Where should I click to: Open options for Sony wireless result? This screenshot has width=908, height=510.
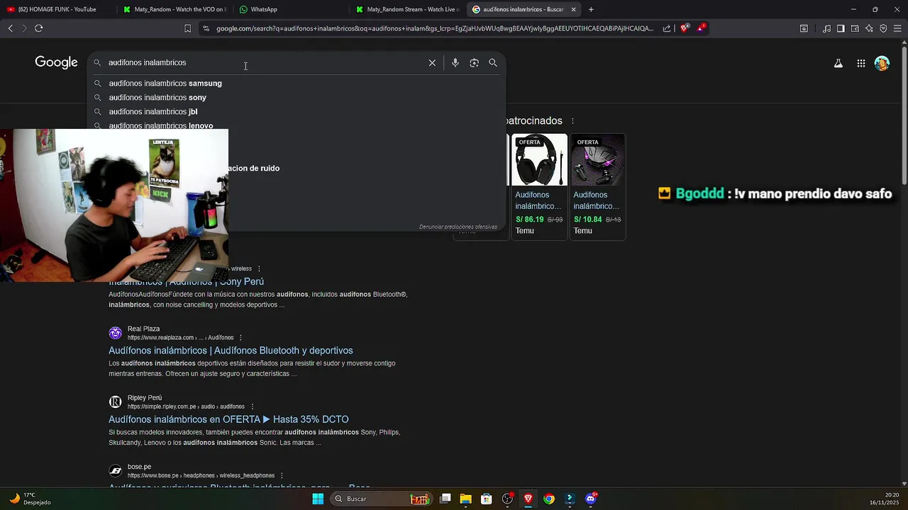[259, 268]
